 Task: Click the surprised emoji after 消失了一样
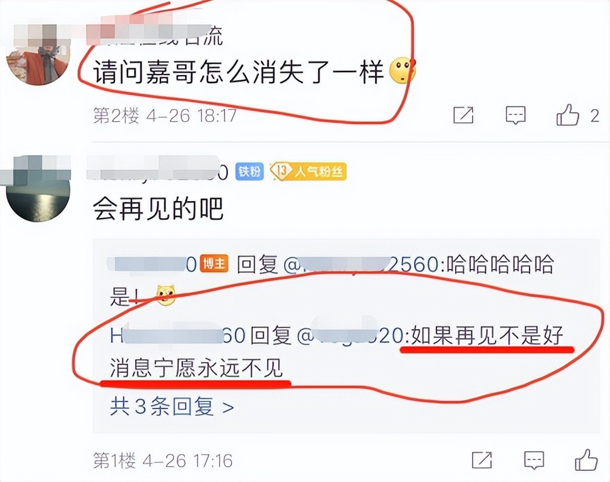coord(403,71)
